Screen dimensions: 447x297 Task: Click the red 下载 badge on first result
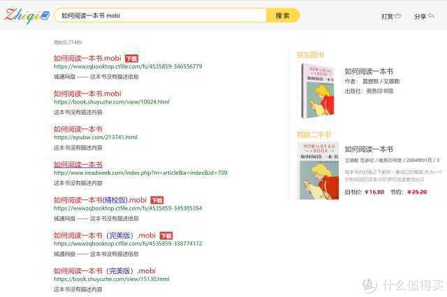coord(131,59)
